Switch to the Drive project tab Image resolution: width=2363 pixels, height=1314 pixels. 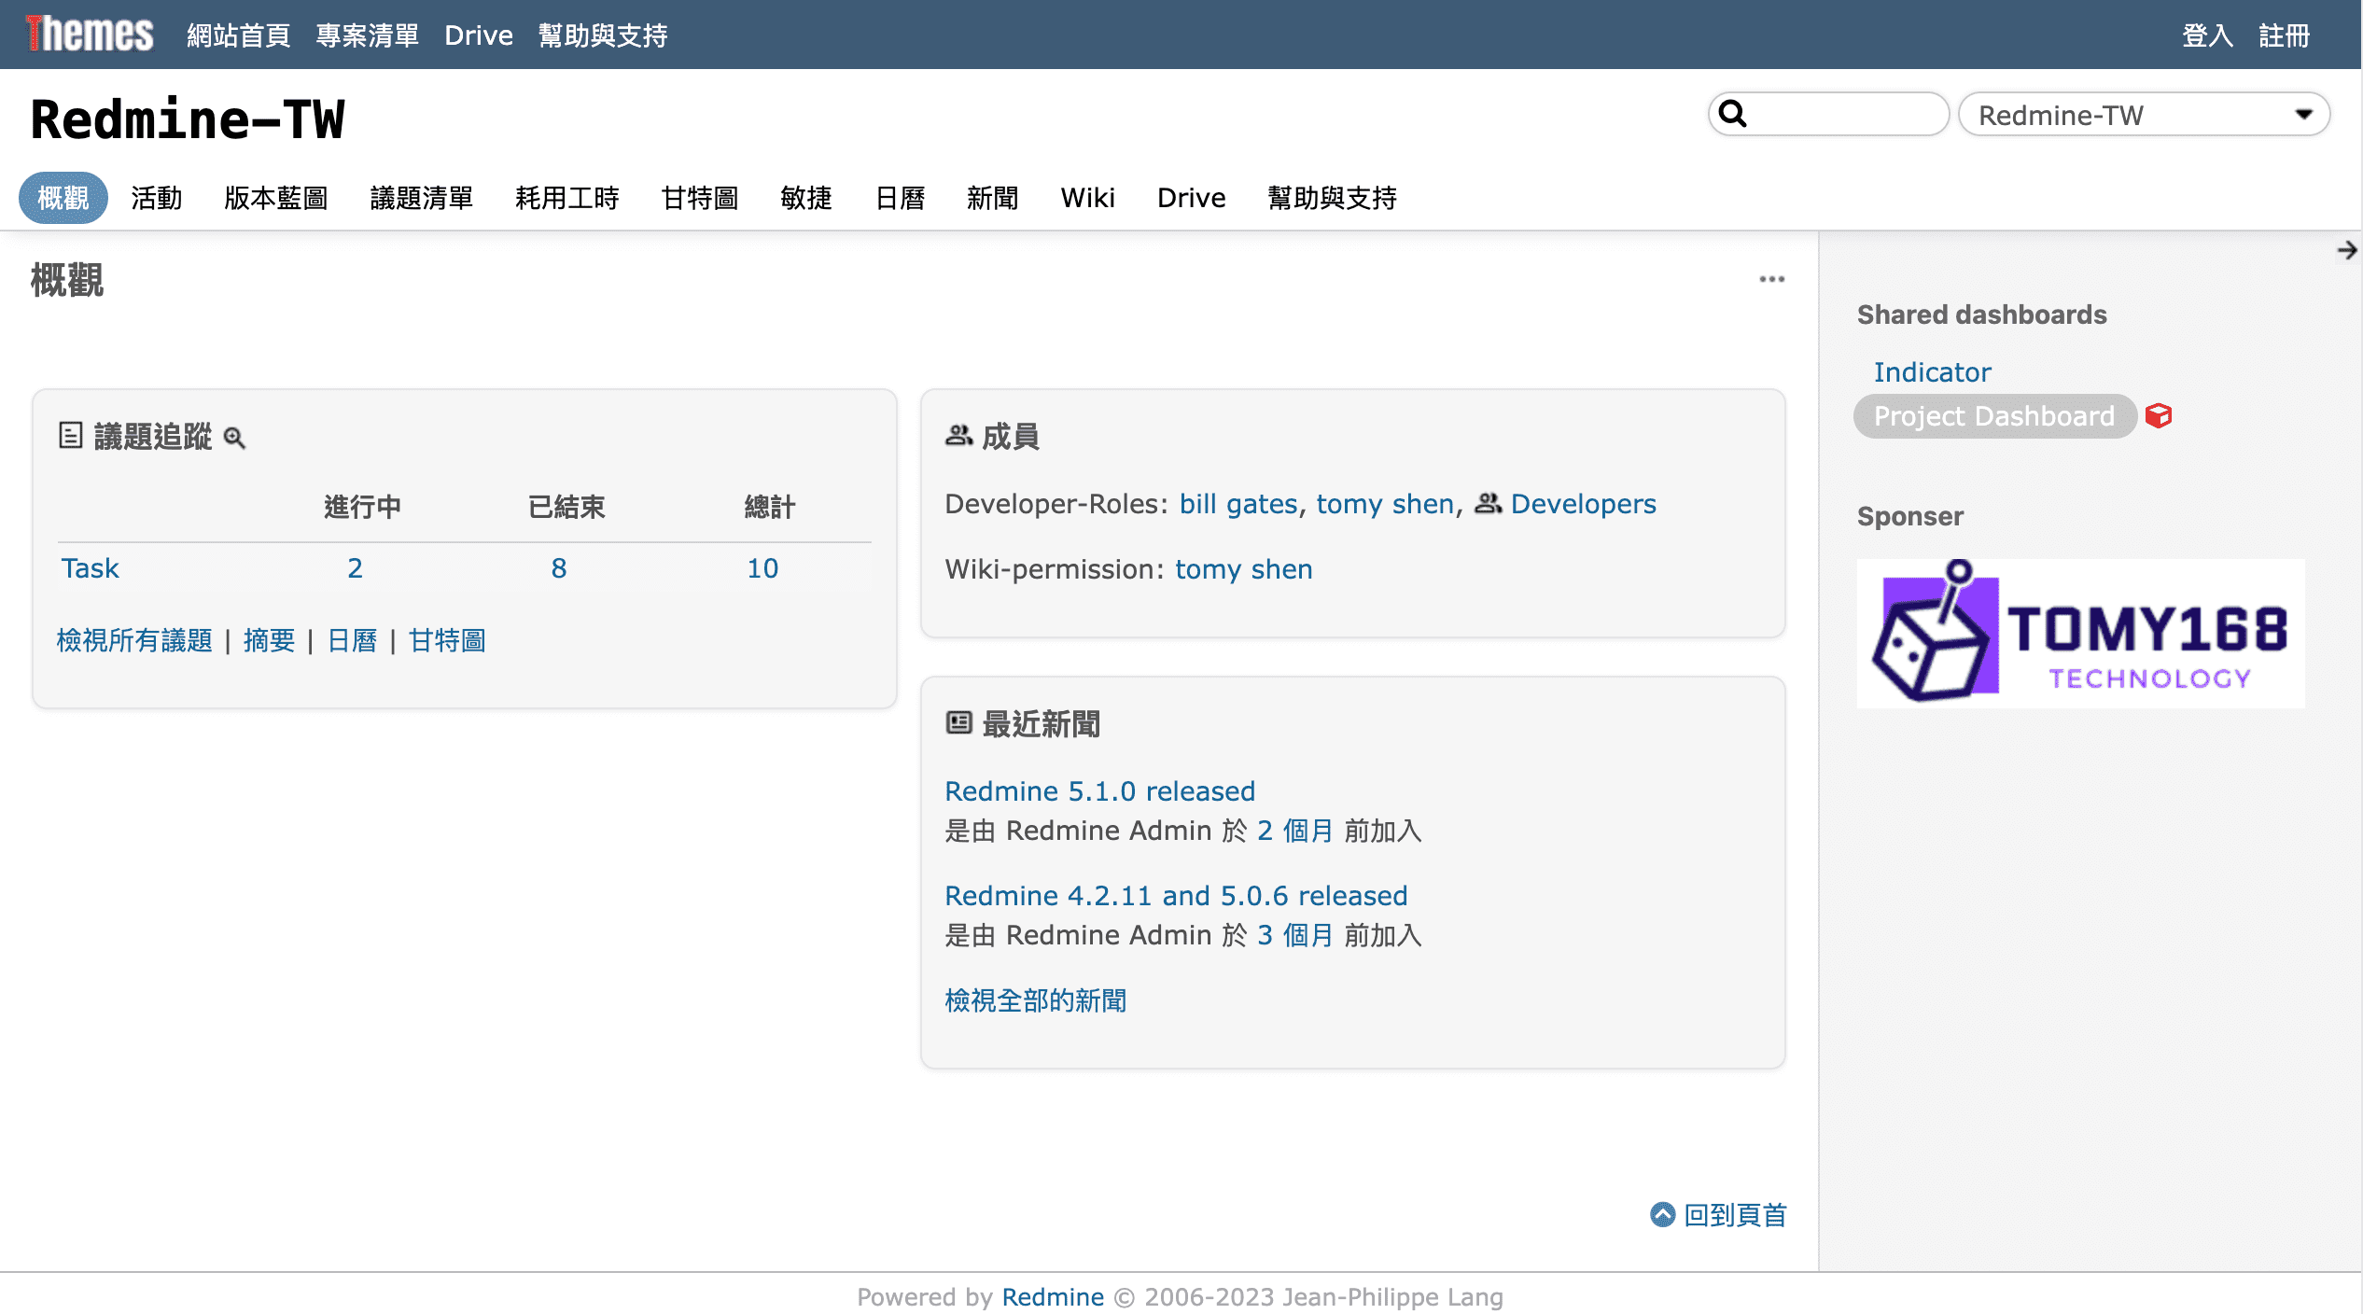tap(1192, 198)
